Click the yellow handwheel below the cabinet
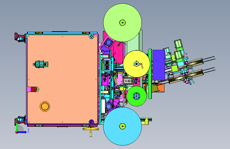 pyautogui.click(x=91, y=129)
